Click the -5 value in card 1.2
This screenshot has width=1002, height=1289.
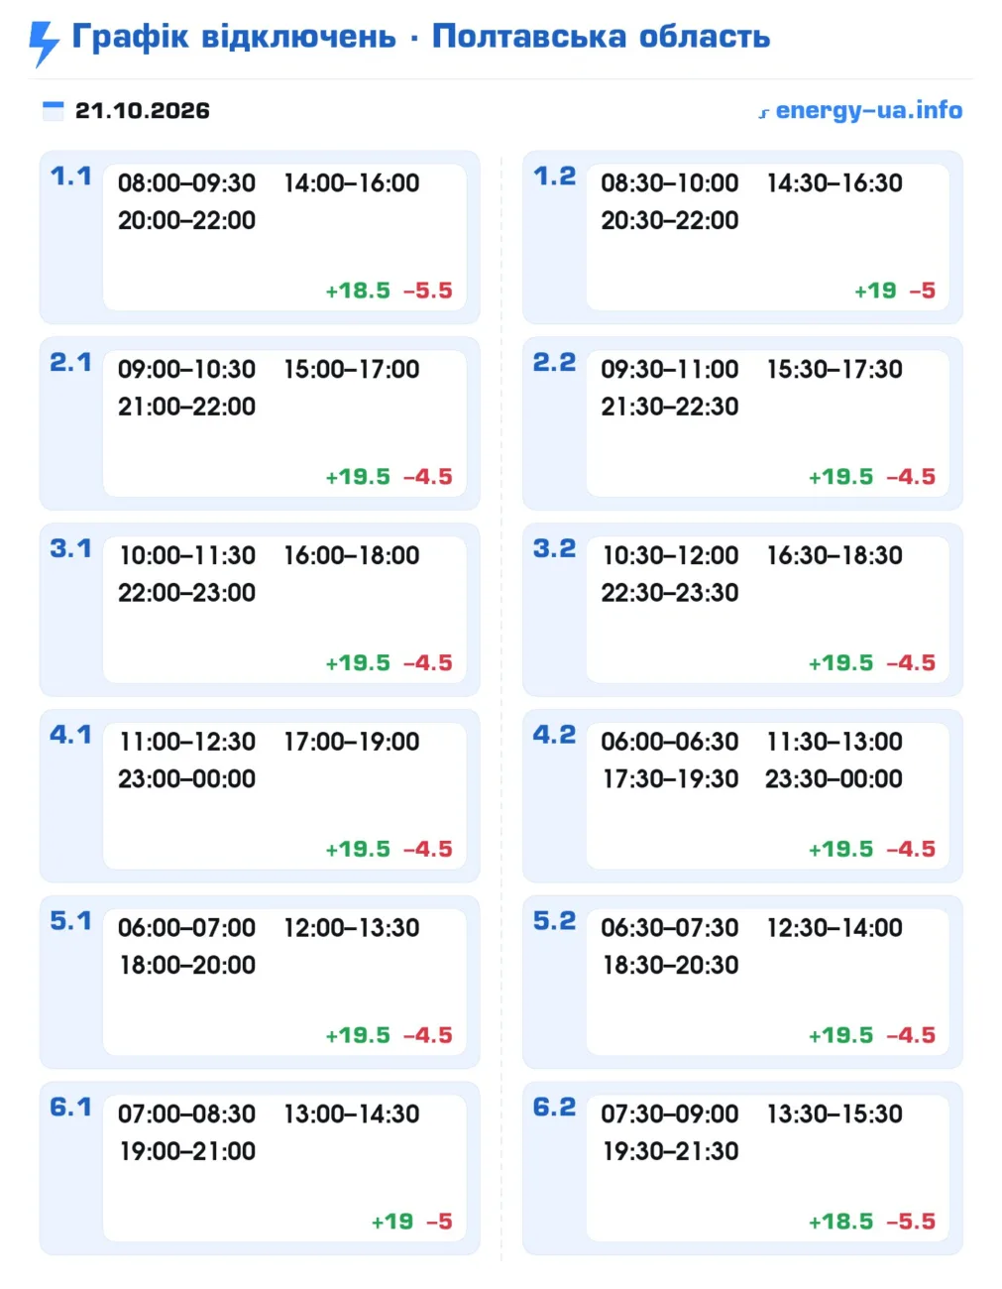(x=923, y=291)
